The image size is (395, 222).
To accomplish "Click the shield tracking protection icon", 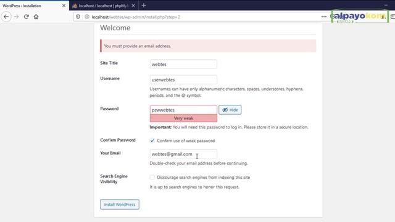I will [x=78, y=17].
